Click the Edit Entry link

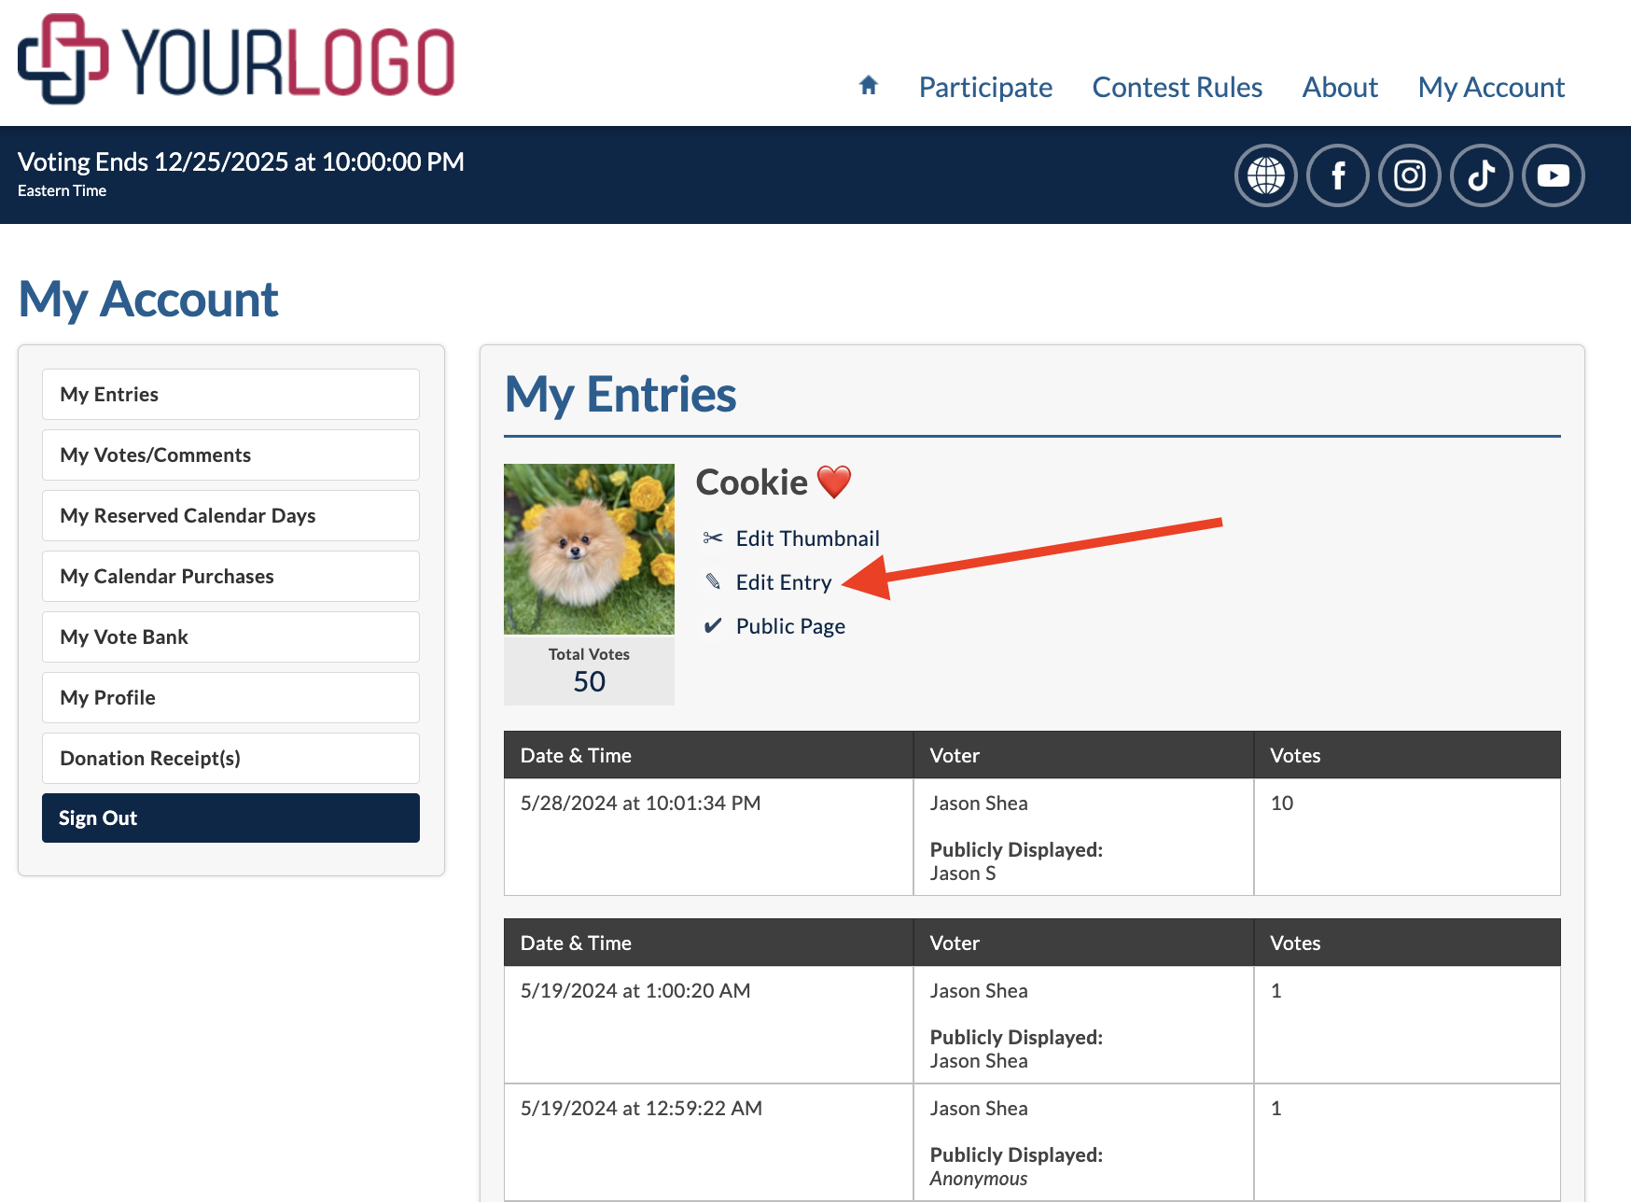click(x=783, y=582)
